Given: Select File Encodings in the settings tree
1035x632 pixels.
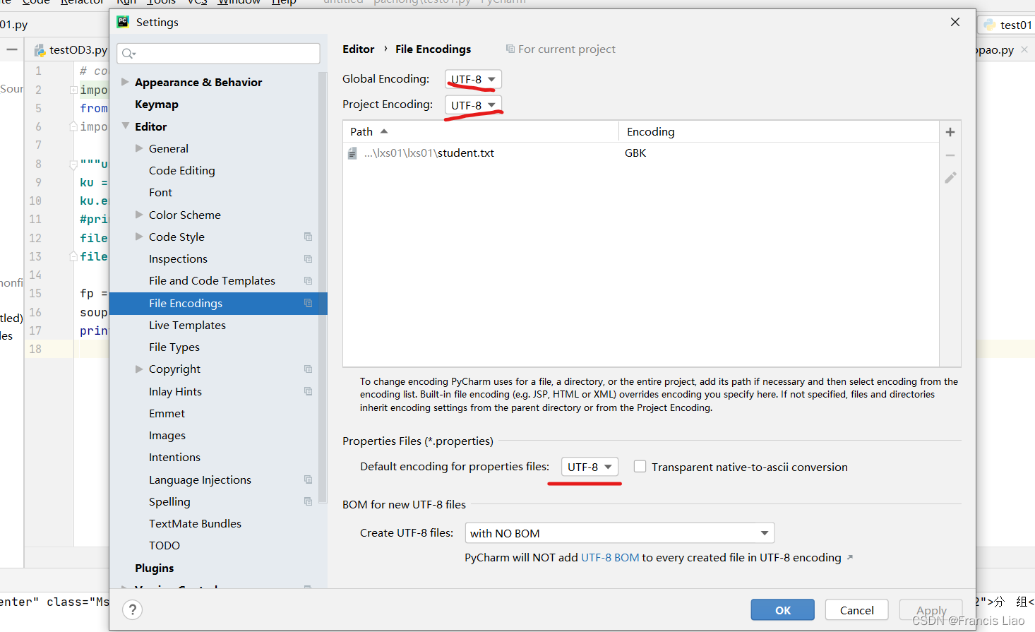Looking at the screenshot, I should 186,303.
